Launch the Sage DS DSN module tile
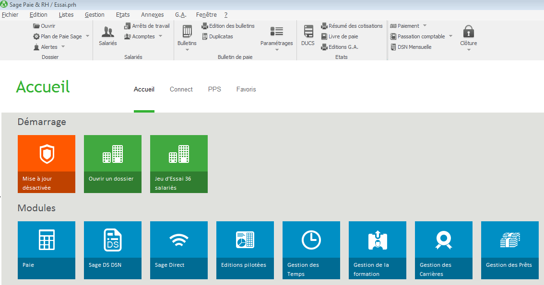 [x=113, y=250]
